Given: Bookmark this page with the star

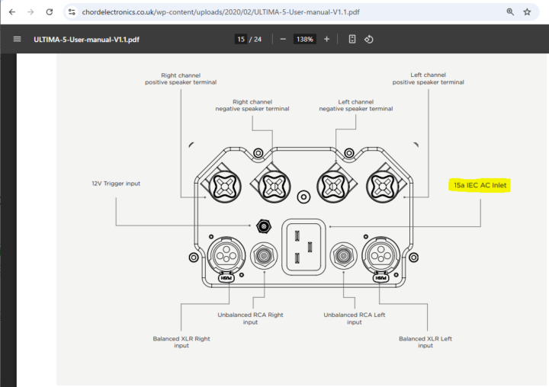Looking at the screenshot, I should coord(527,12).
